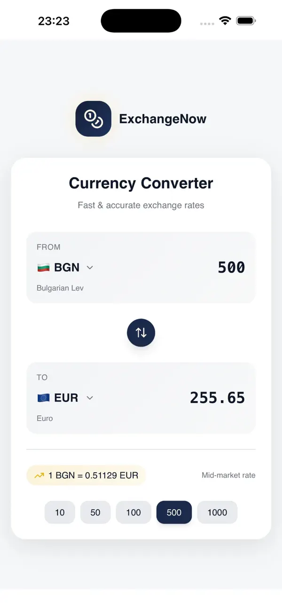Select the 500 quick amount option

pyautogui.click(x=174, y=512)
